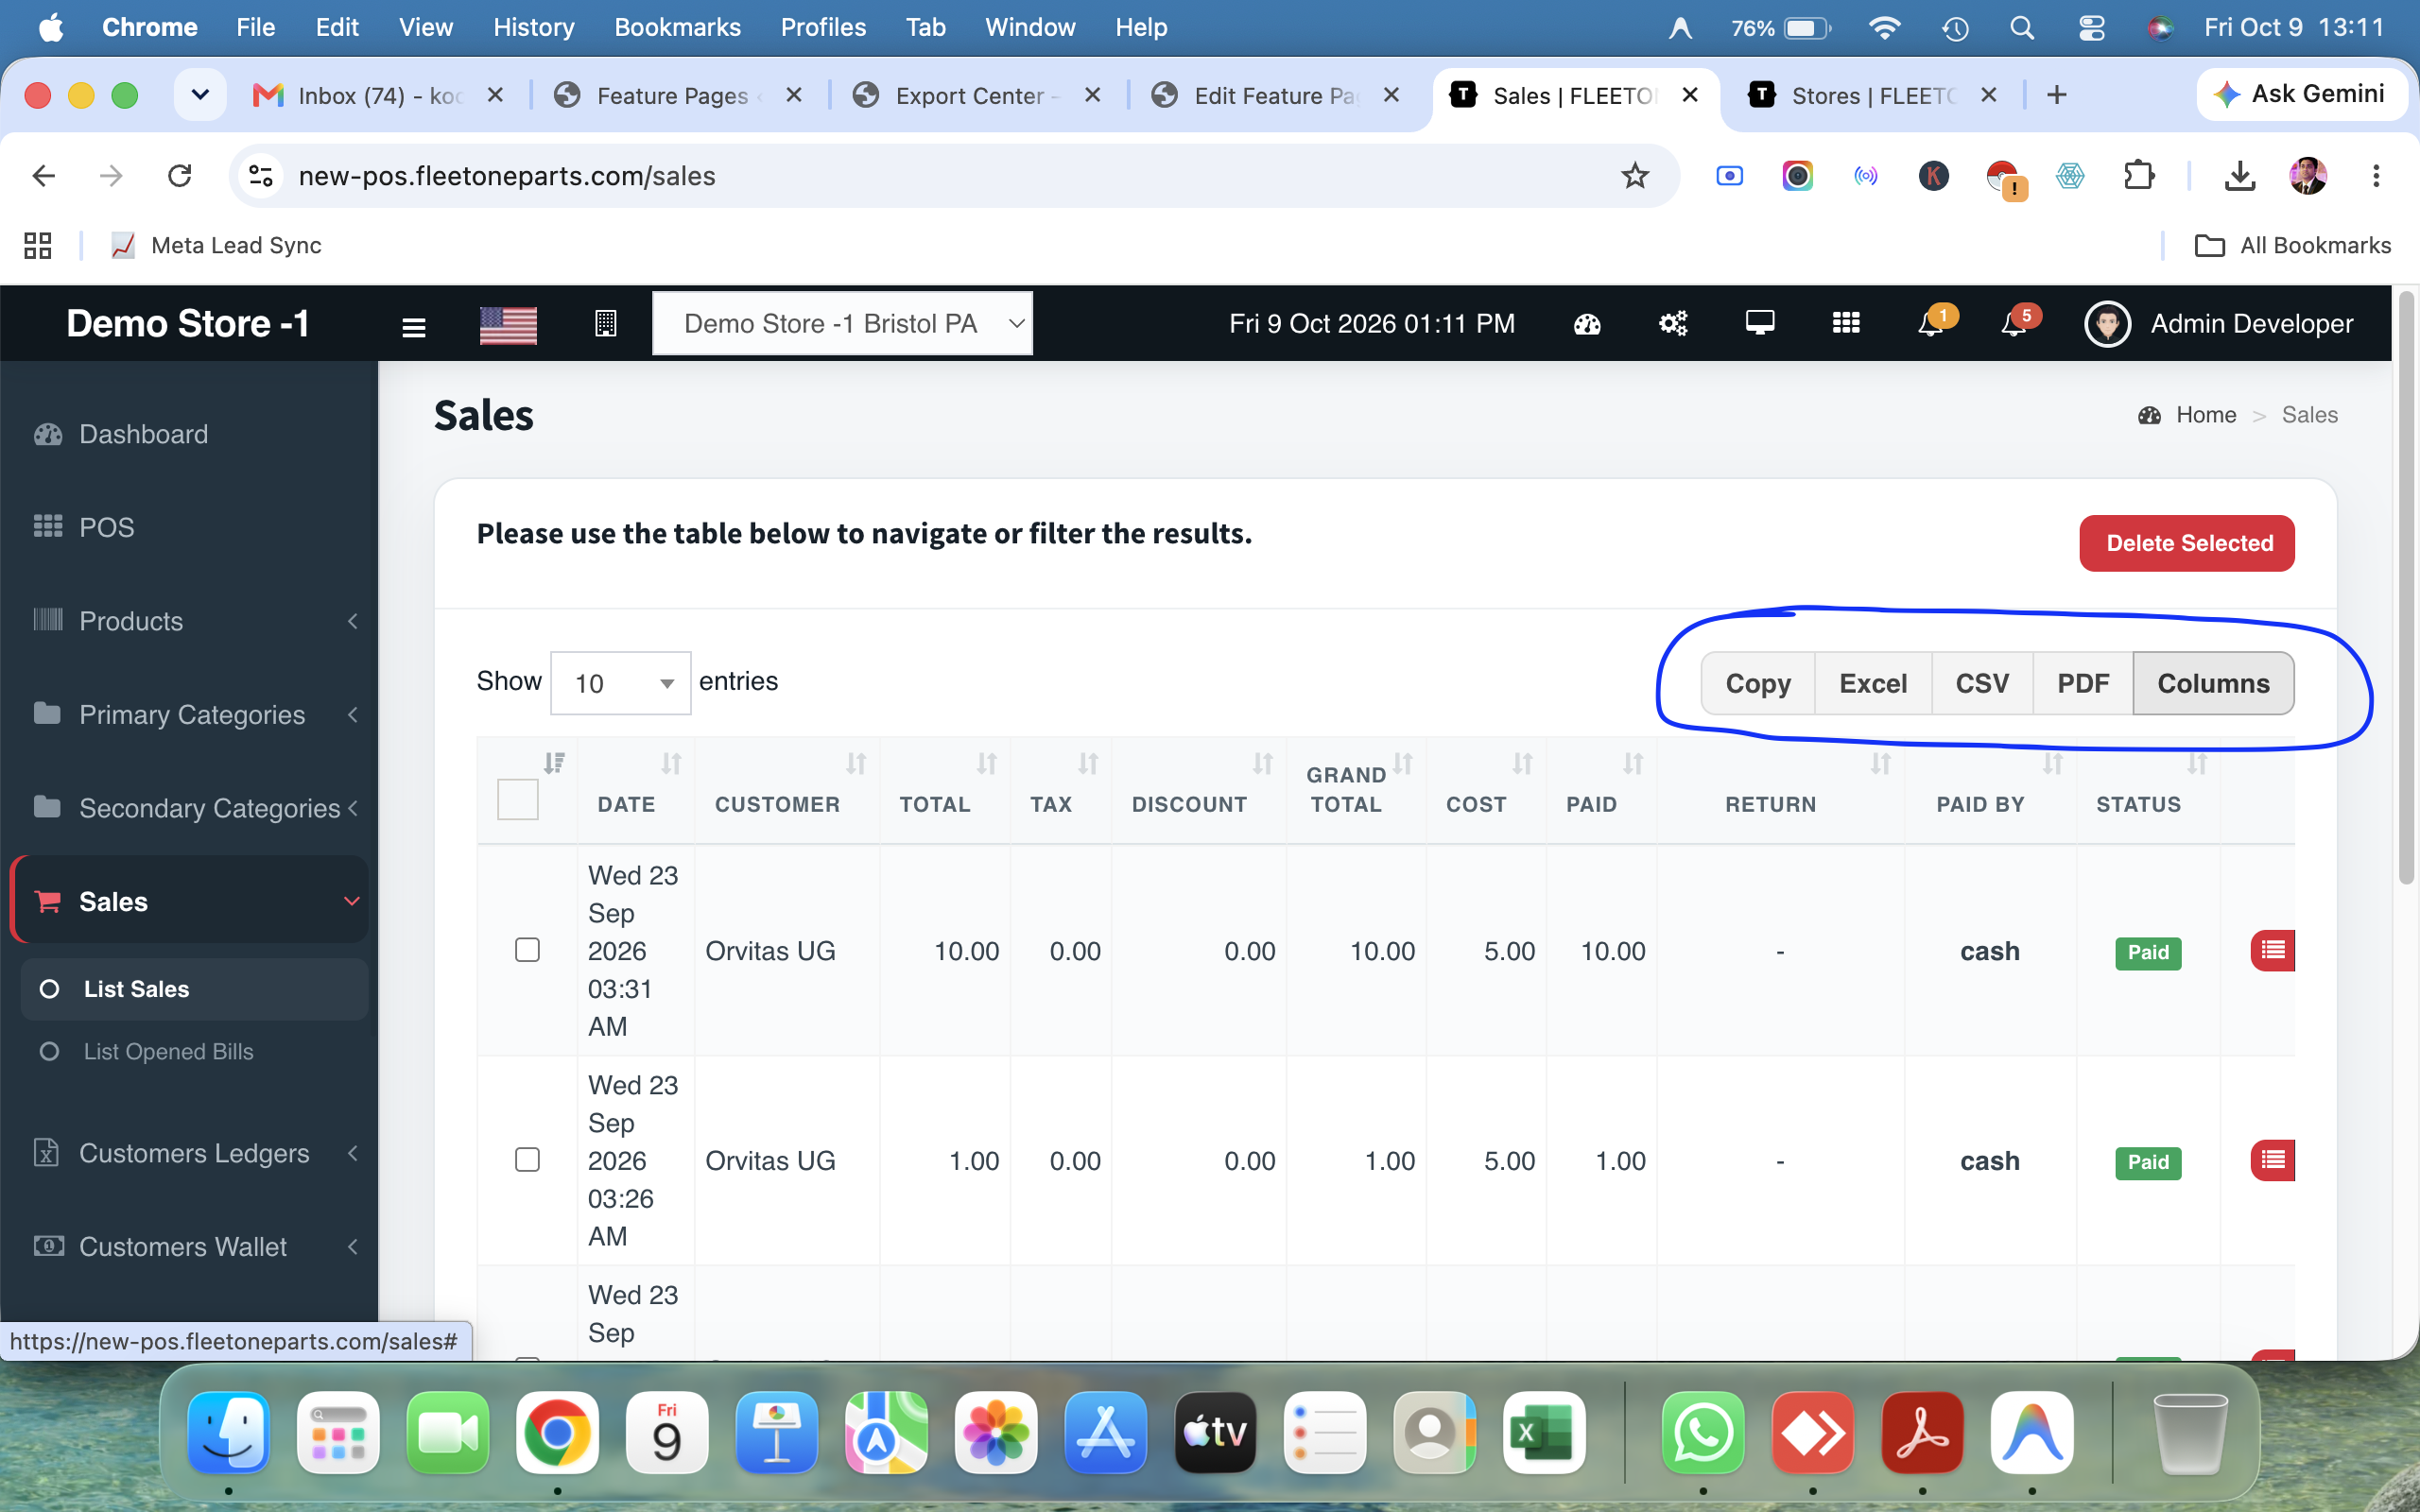Image resolution: width=2420 pixels, height=1512 pixels.
Task: Check the row for 03:26 AM sale
Action: pos(527,1160)
